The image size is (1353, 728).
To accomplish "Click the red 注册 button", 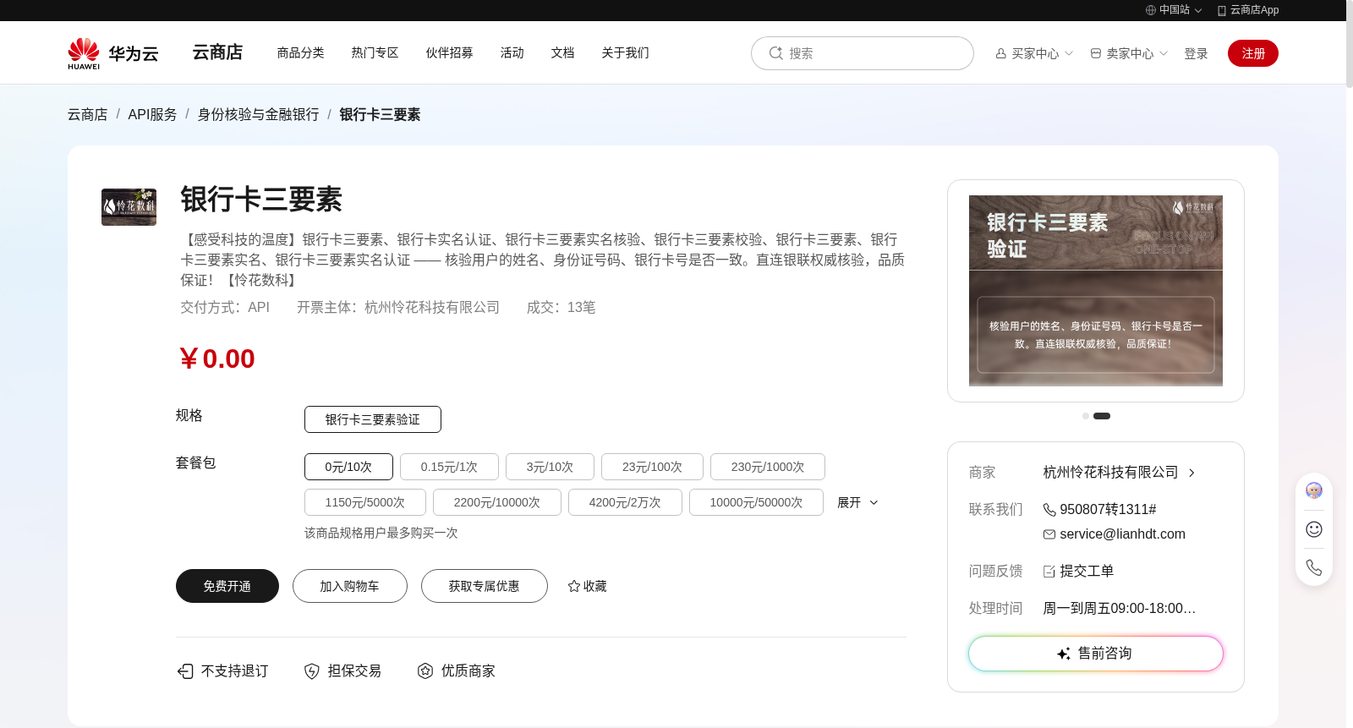I will coord(1253,53).
